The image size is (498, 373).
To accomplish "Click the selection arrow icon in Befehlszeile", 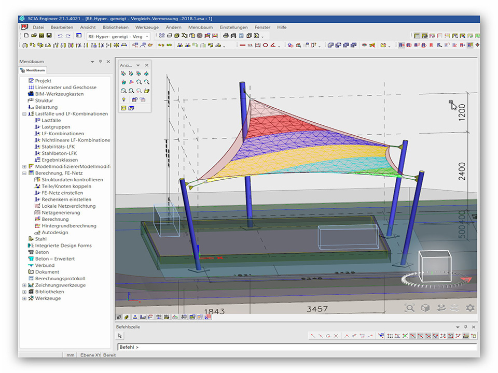I will click(120, 336).
